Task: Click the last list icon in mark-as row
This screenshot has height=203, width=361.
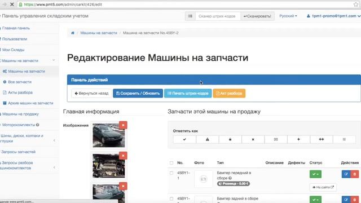Action: [x=344, y=139]
